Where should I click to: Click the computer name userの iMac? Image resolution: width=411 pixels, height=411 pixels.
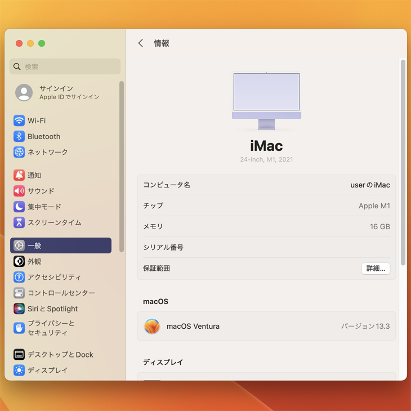pos(370,185)
